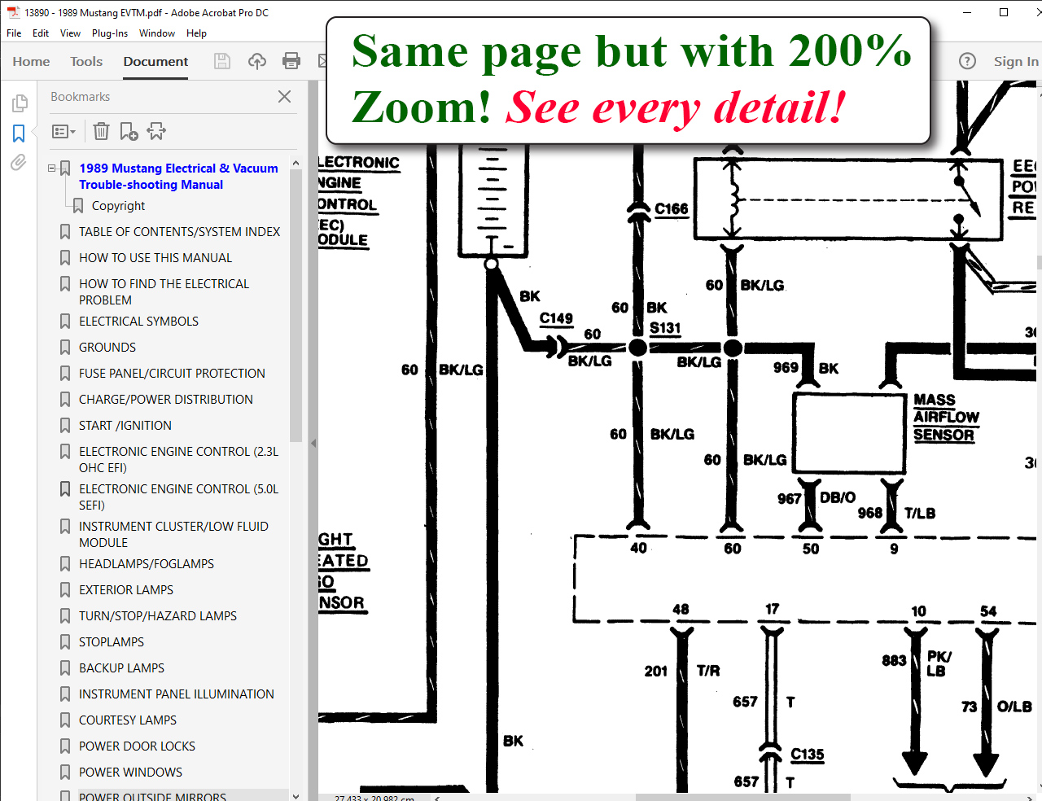Click the bookmarks panel scroll down arrow

(296, 796)
